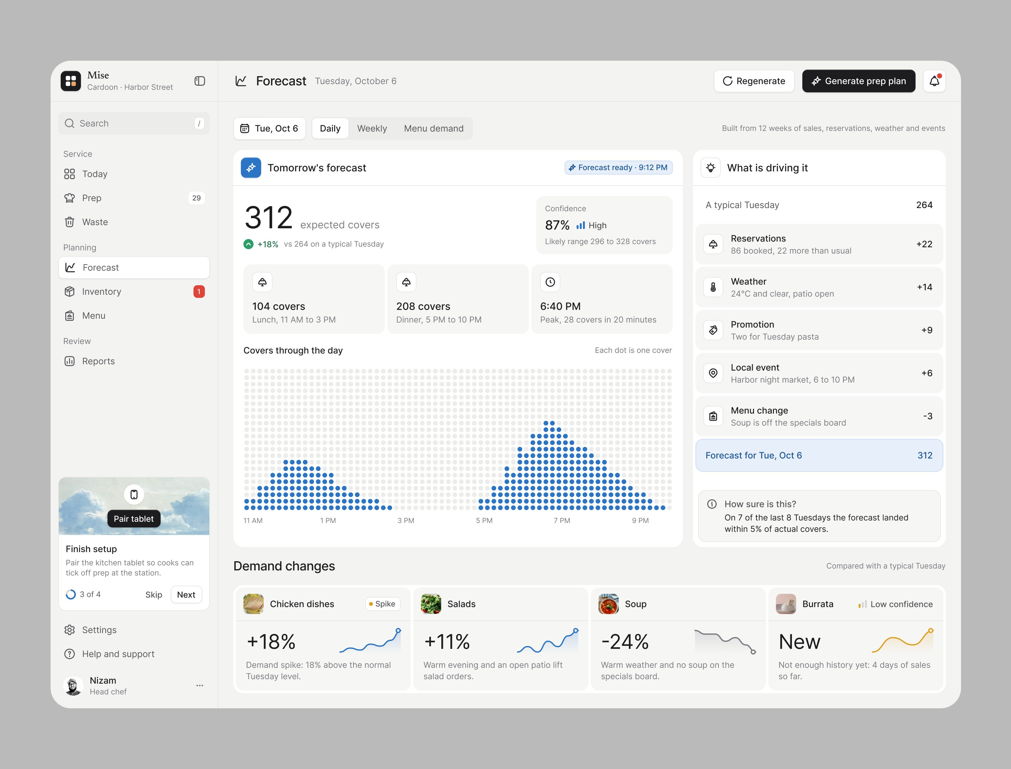Click the Mise app logo icon

click(x=70, y=81)
